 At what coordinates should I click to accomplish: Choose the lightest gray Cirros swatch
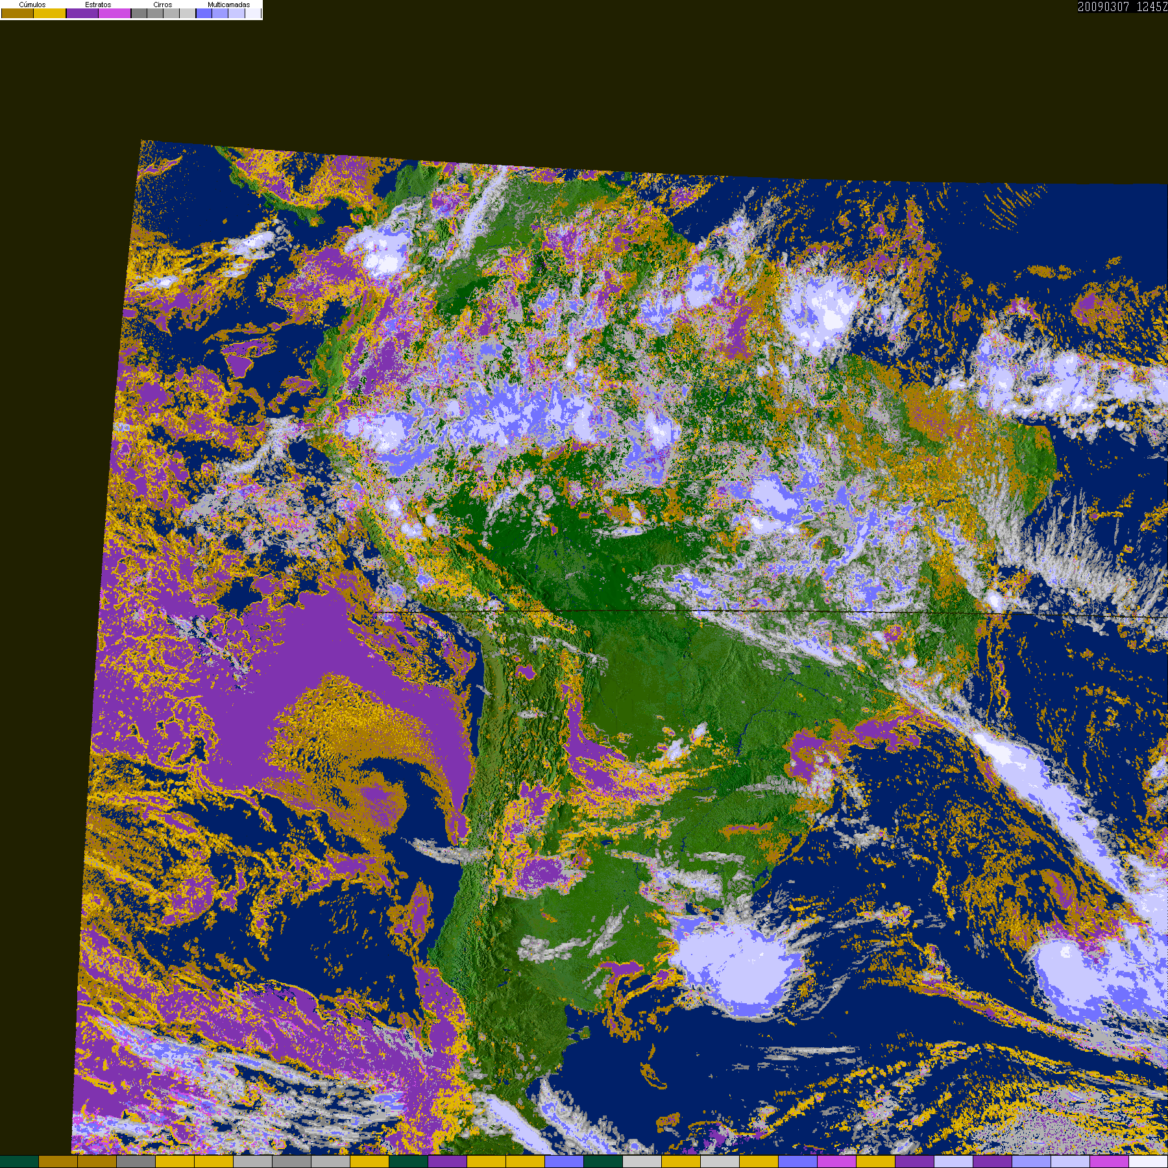point(187,13)
